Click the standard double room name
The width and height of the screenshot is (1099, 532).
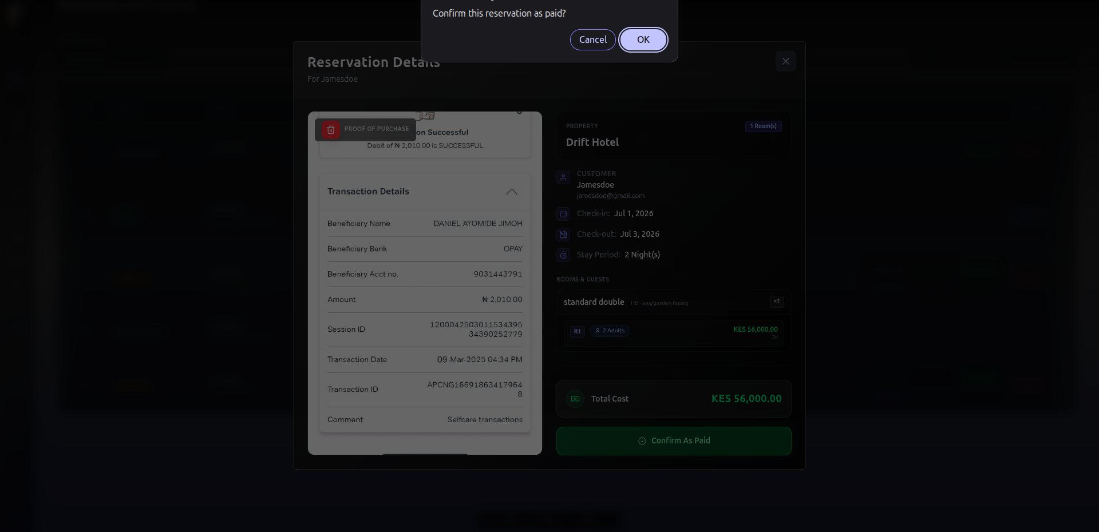click(x=594, y=302)
